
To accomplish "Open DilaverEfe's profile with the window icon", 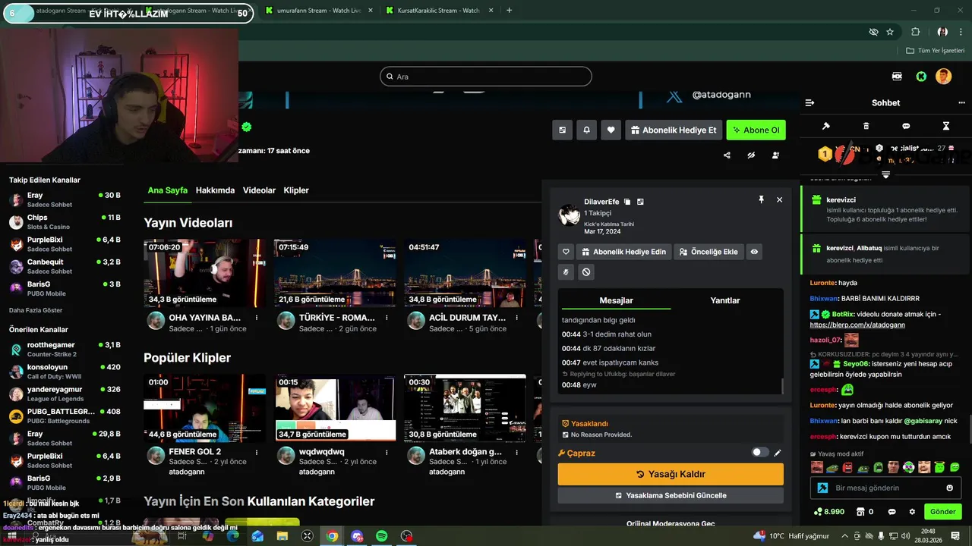I will click(640, 202).
